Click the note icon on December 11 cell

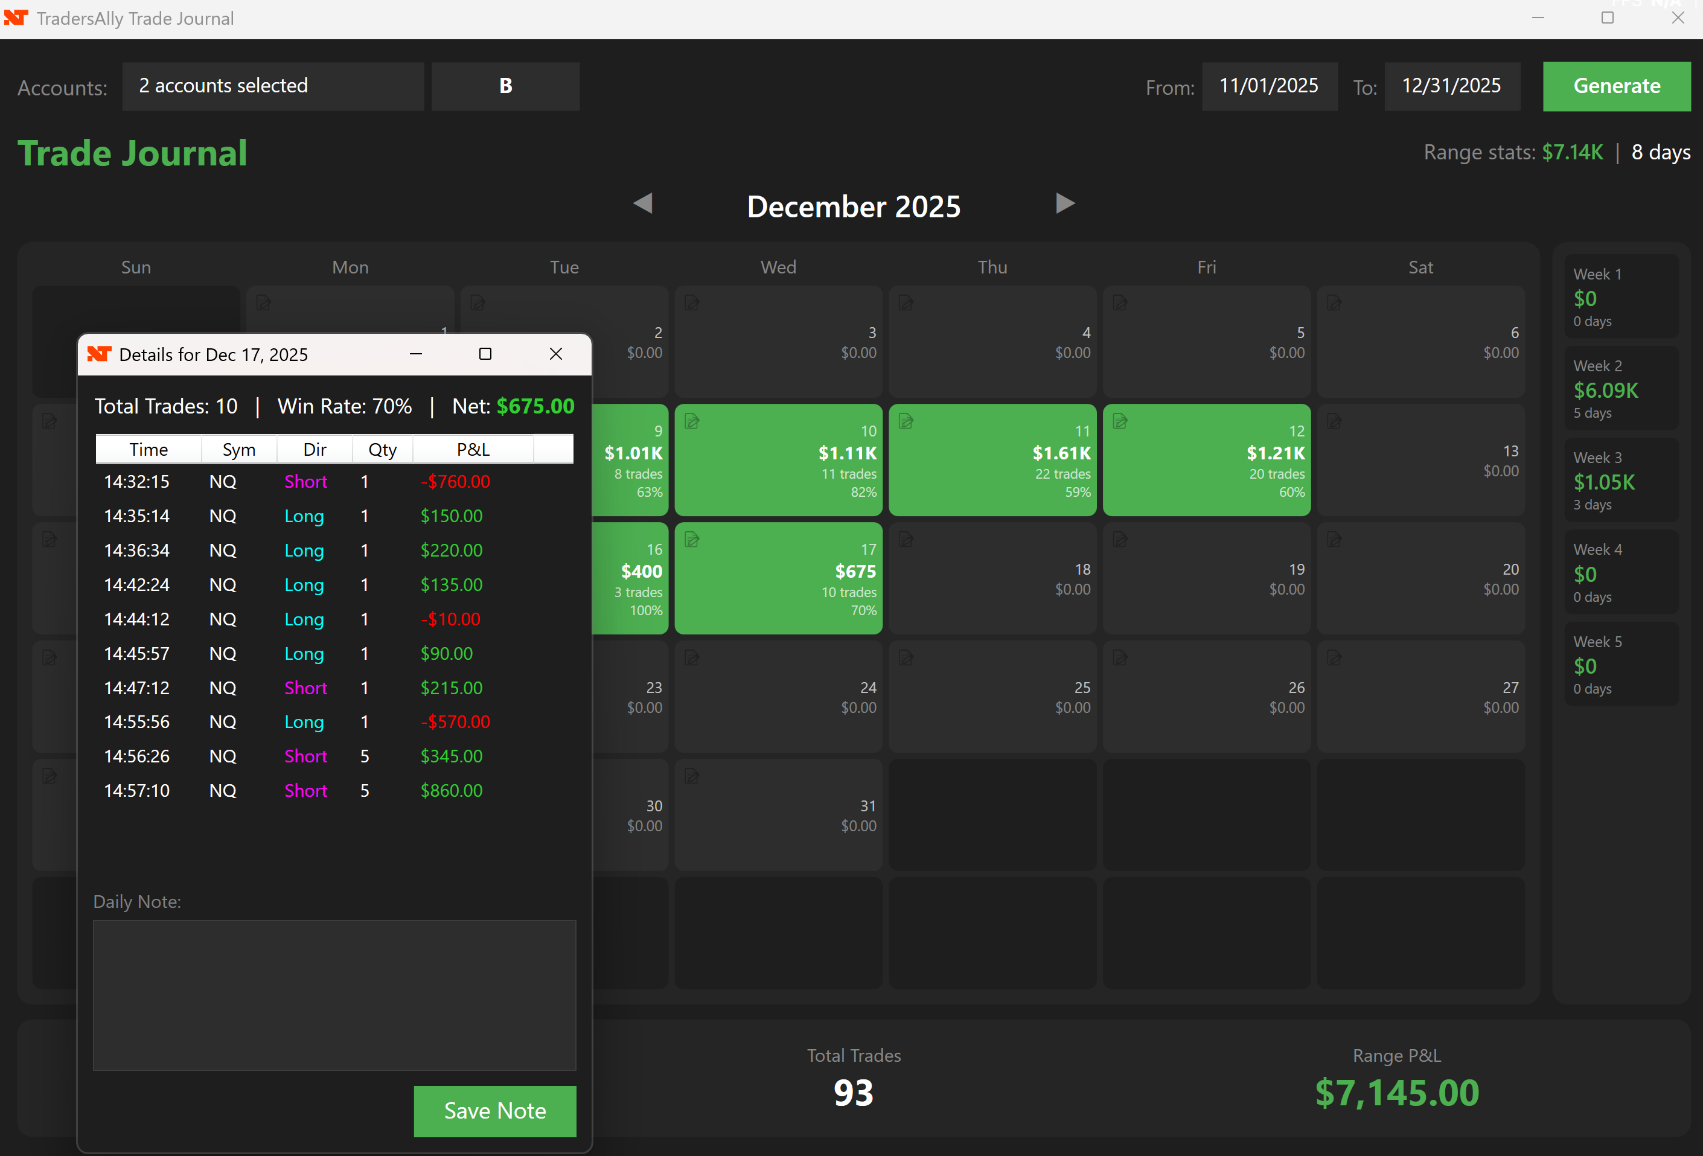[x=906, y=421]
